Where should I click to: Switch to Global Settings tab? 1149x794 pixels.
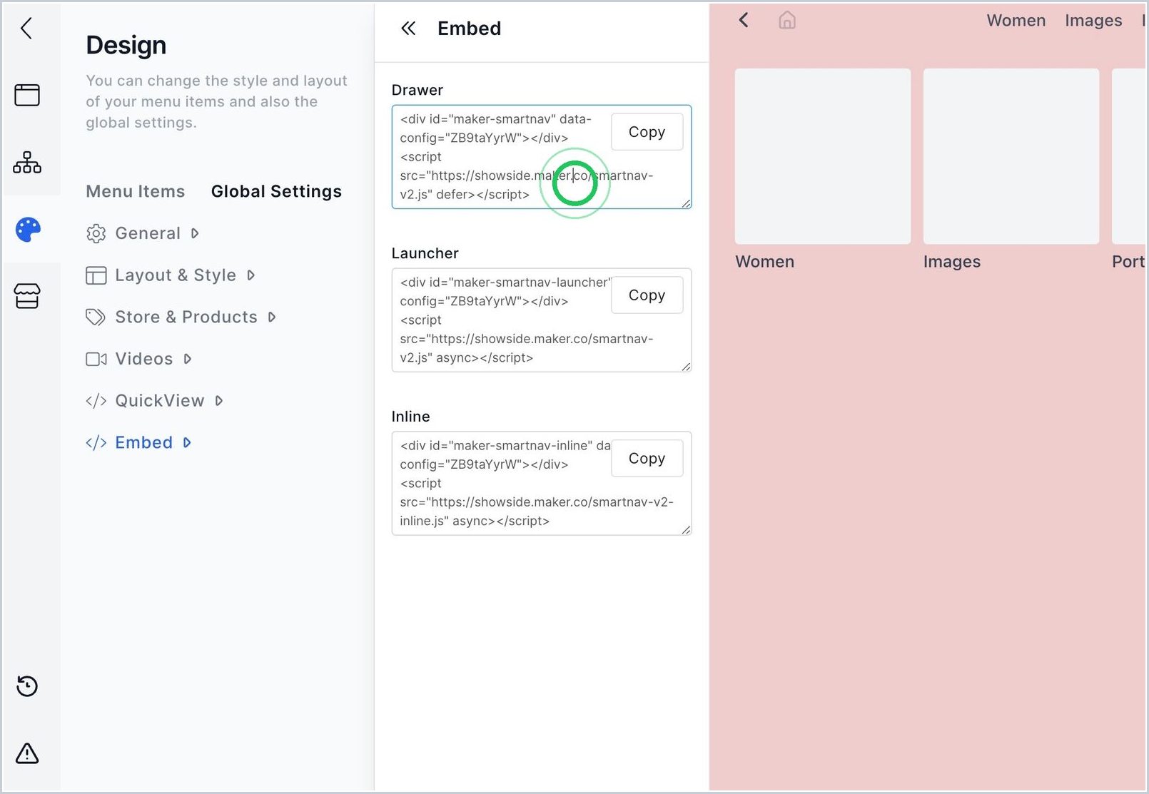click(x=276, y=191)
